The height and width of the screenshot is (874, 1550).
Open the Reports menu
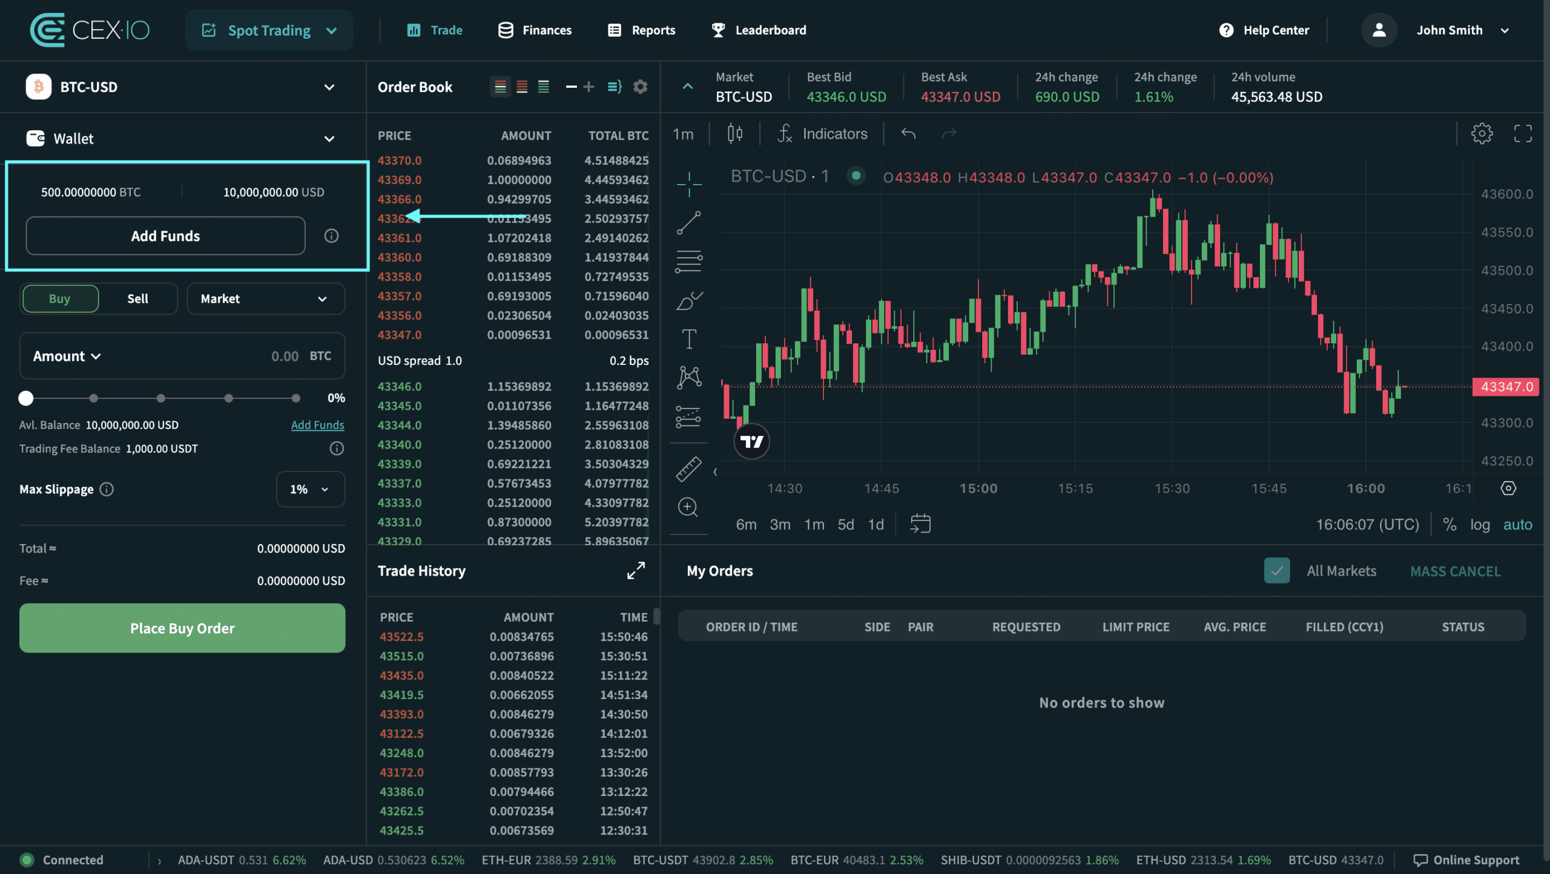641,30
